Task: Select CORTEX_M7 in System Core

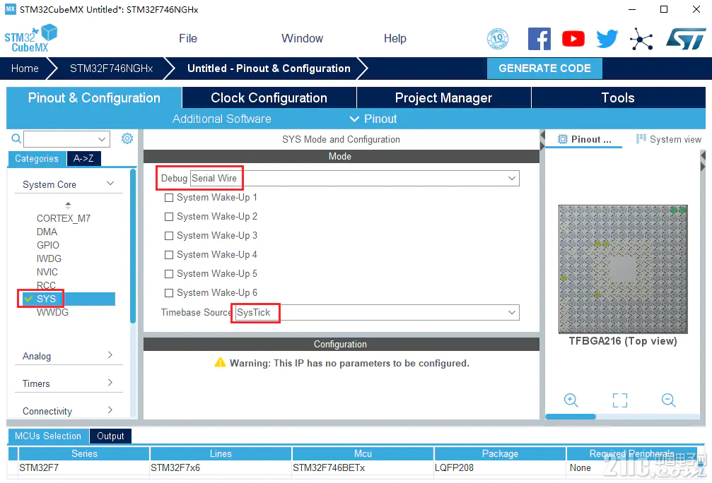Action: [x=64, y=218]
